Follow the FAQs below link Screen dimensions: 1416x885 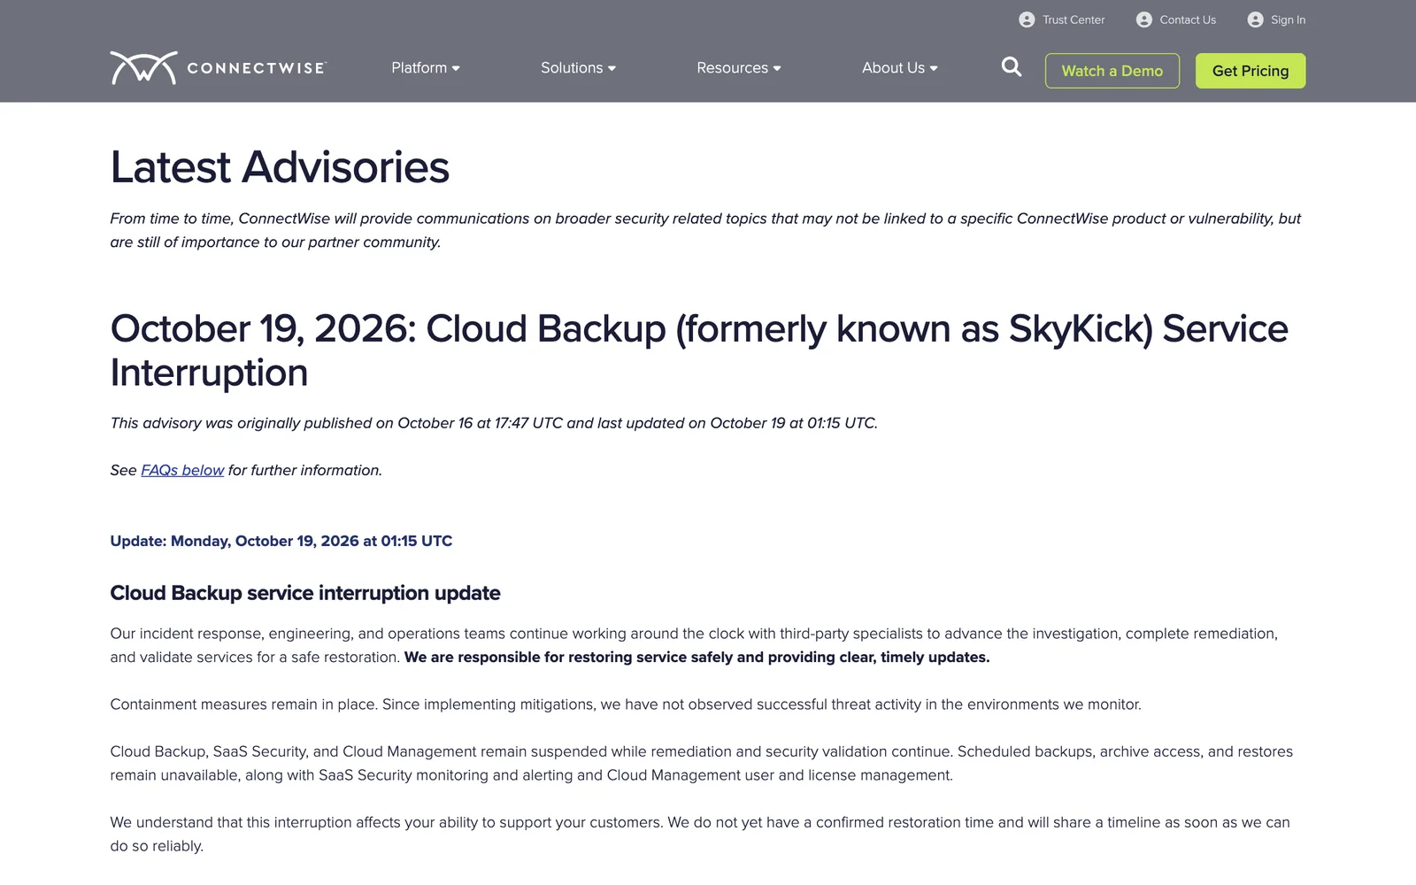[182, 470]
